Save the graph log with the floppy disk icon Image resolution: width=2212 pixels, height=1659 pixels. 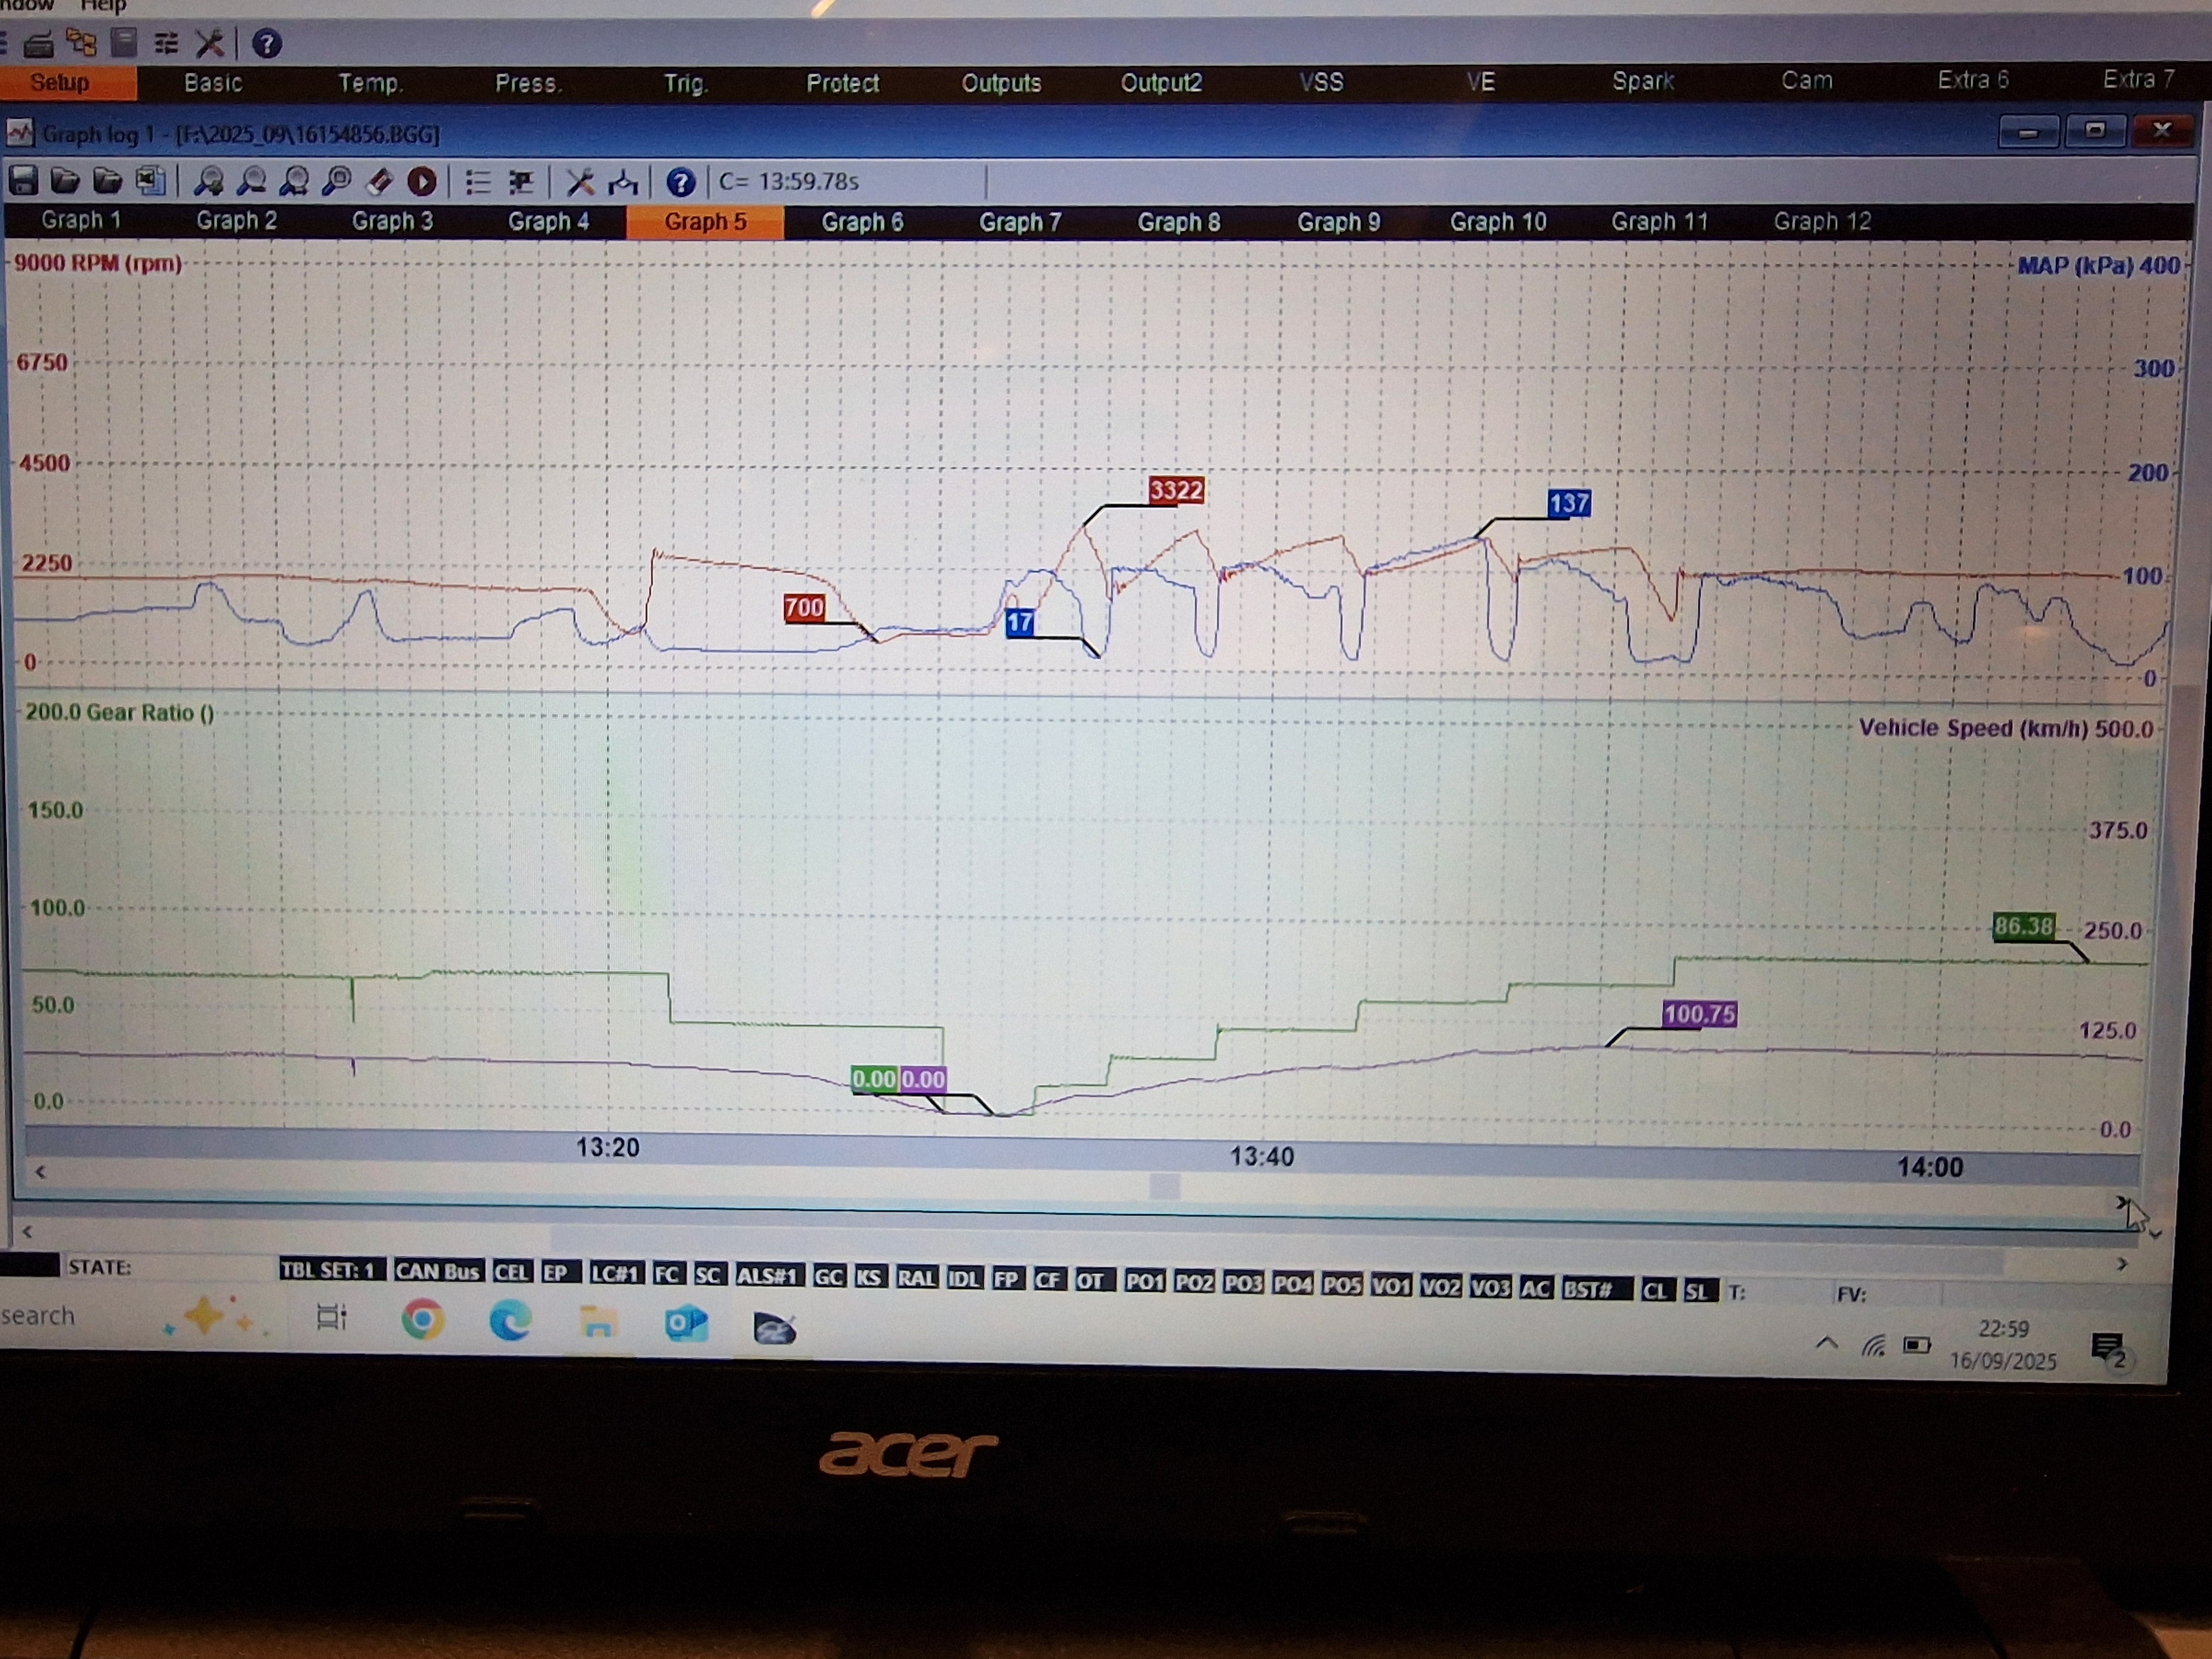[x=23, y=181]
